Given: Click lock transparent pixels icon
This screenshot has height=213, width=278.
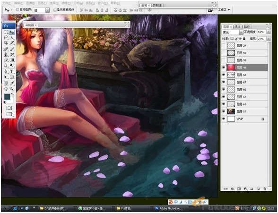Looking at the screenshot, I should (x=232, y=38).
